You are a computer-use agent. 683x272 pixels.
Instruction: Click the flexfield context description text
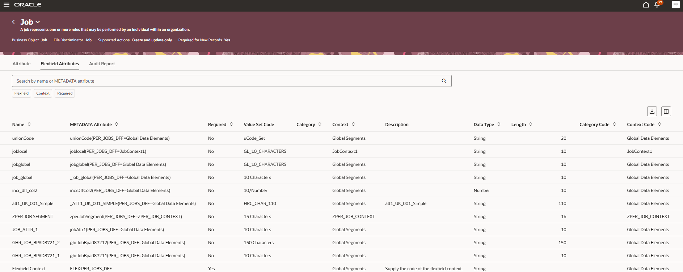(x=424, y=269)
